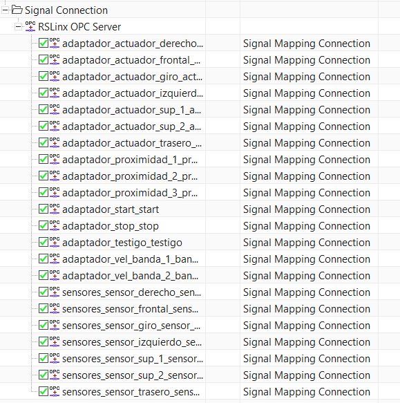Viewport: 400px width, 403px height.
Task: Click the Signal Connection folder icon
Action: tap(17, 10)
